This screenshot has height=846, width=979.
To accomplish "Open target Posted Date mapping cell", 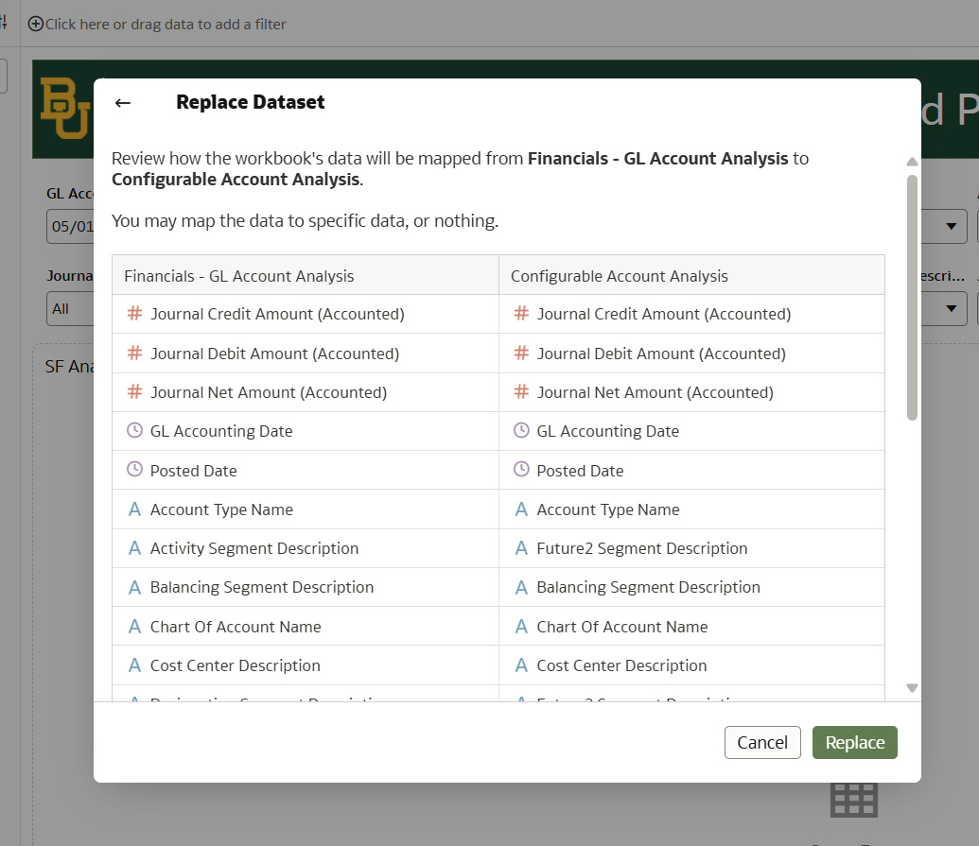I will [x=691, y=471].
